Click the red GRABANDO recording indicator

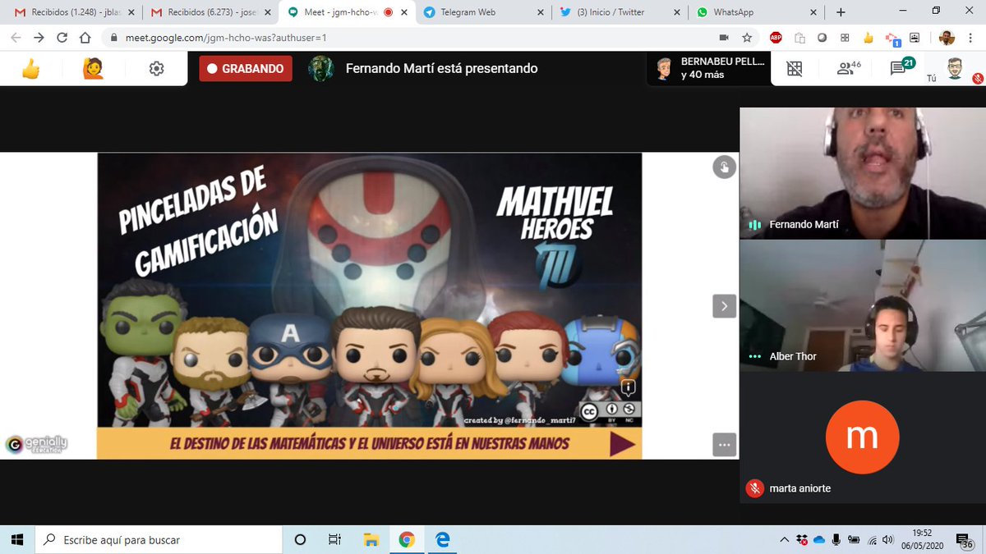pyautogui.click(x=246, y=69)
